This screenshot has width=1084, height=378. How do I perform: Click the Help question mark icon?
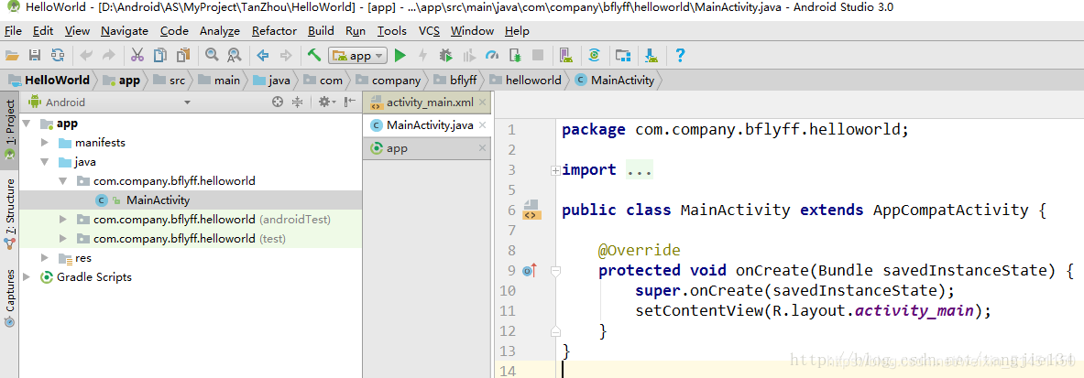coord(680,55)
